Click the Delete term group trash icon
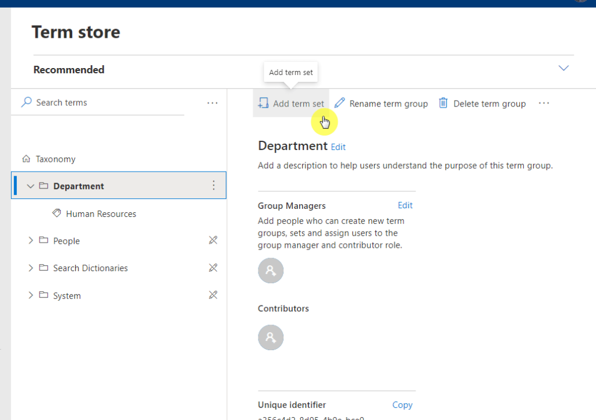Image resolution: width=596 pixels, height=420 pixels. [x=443, y=103]
